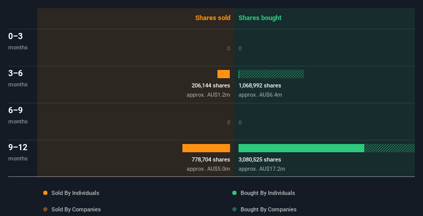
Task: Select the 1,068,992 shares value
Action: (x=260, y=86)
